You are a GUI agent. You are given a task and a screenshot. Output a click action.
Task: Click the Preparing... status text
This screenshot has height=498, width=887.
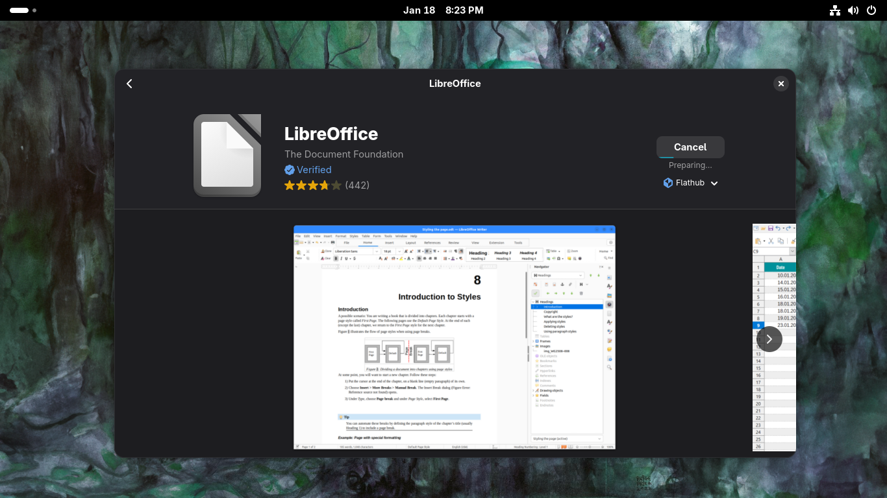coord(690,165)
